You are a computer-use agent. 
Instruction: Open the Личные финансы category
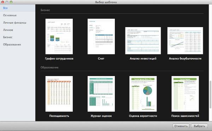pos(18,23)
